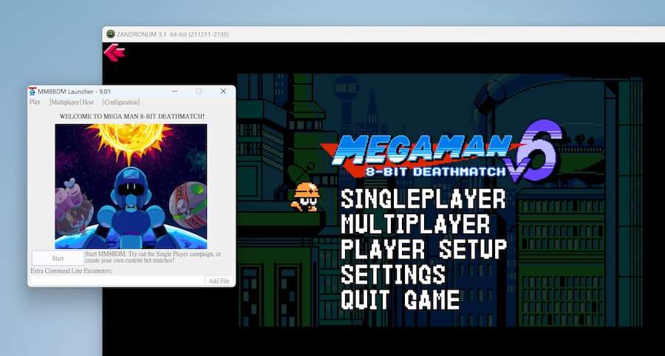Screen dimensions: 665x356
Task: Click the pink back arrow icon
Action: click(x=114, y=52)
